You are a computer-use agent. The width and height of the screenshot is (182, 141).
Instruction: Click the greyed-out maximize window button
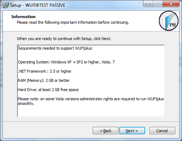(x=158, y=4)
